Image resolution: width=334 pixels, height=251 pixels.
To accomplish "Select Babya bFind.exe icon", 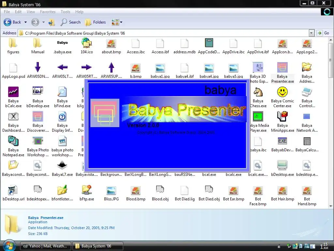I will [x=62, y=92].
